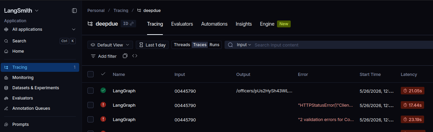Open the LangGraph trace with 23.19s latency
This screenshot has width=433, height=132.
coord(124,120)
